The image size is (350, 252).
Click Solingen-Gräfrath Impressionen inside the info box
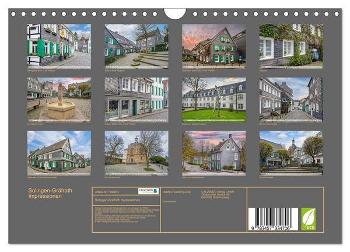117,200
